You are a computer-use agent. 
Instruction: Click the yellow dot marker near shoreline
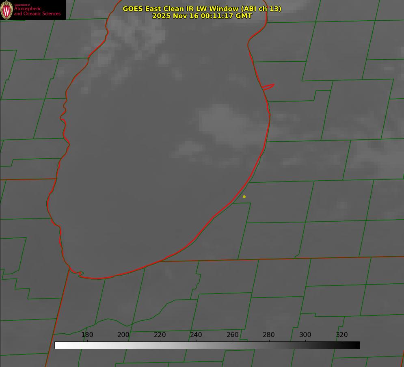244,197
